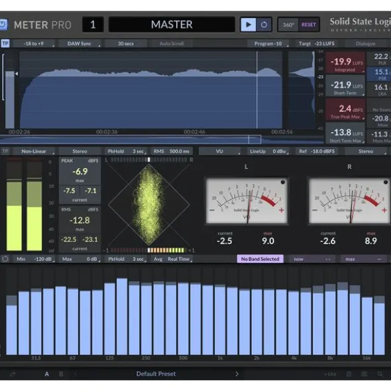This screenshot has width=391, height=392.
Task: Click the -19.9 LUFS Integrated readout
Action: point(345,64)
